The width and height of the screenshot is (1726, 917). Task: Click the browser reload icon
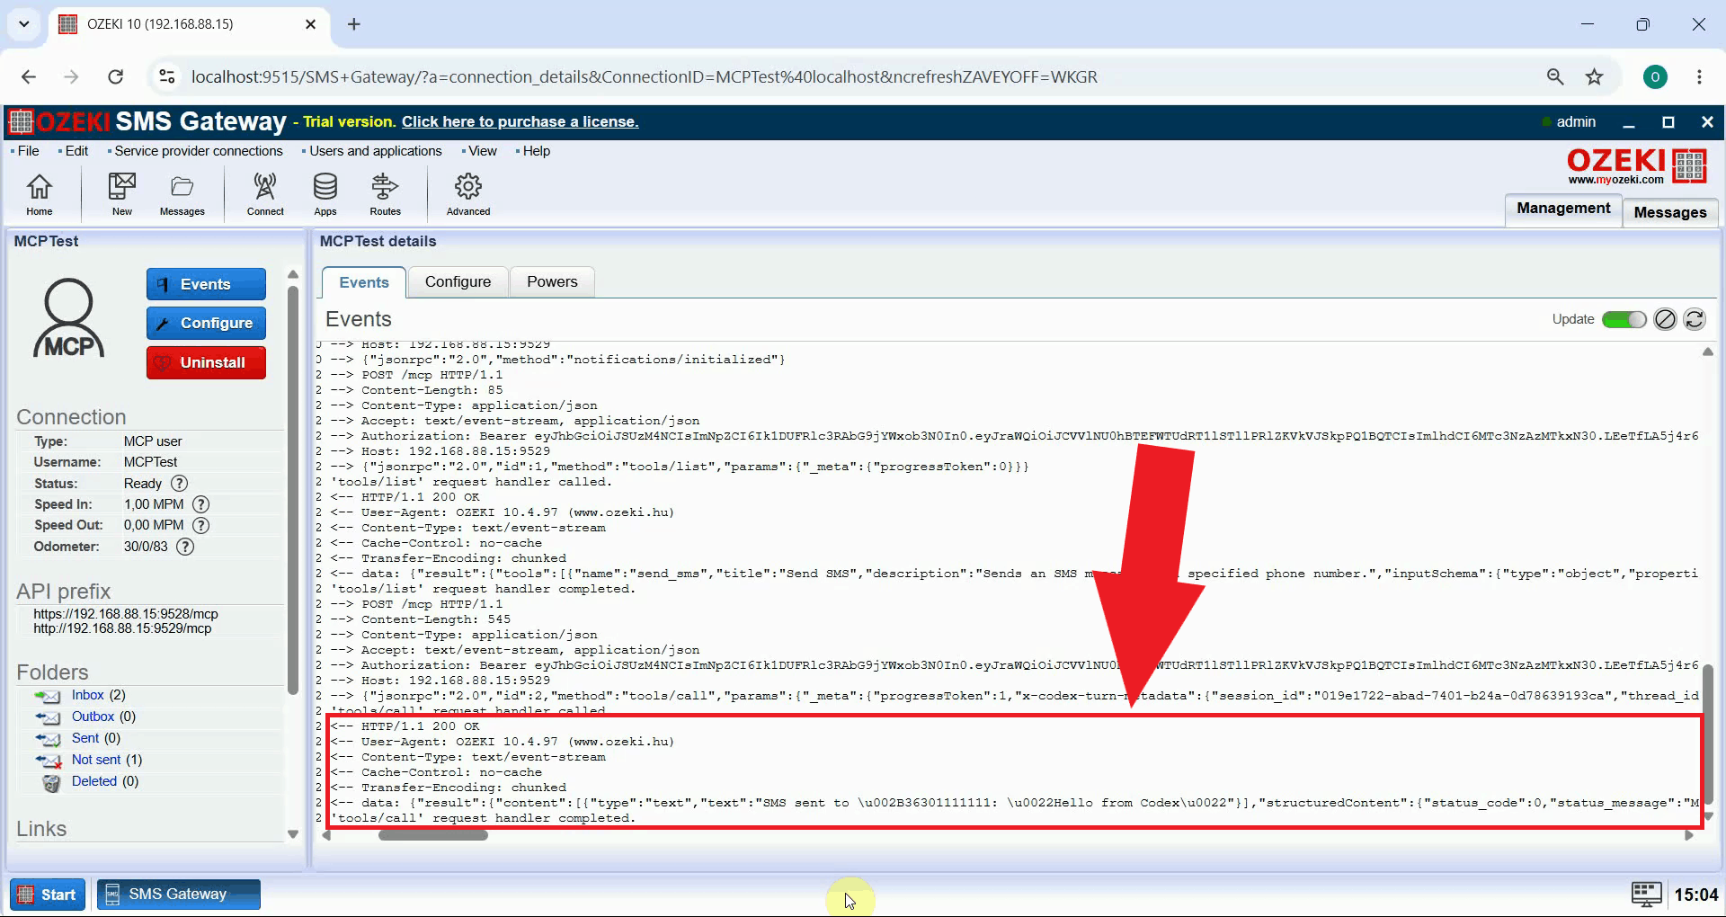[x=115, y=77]
